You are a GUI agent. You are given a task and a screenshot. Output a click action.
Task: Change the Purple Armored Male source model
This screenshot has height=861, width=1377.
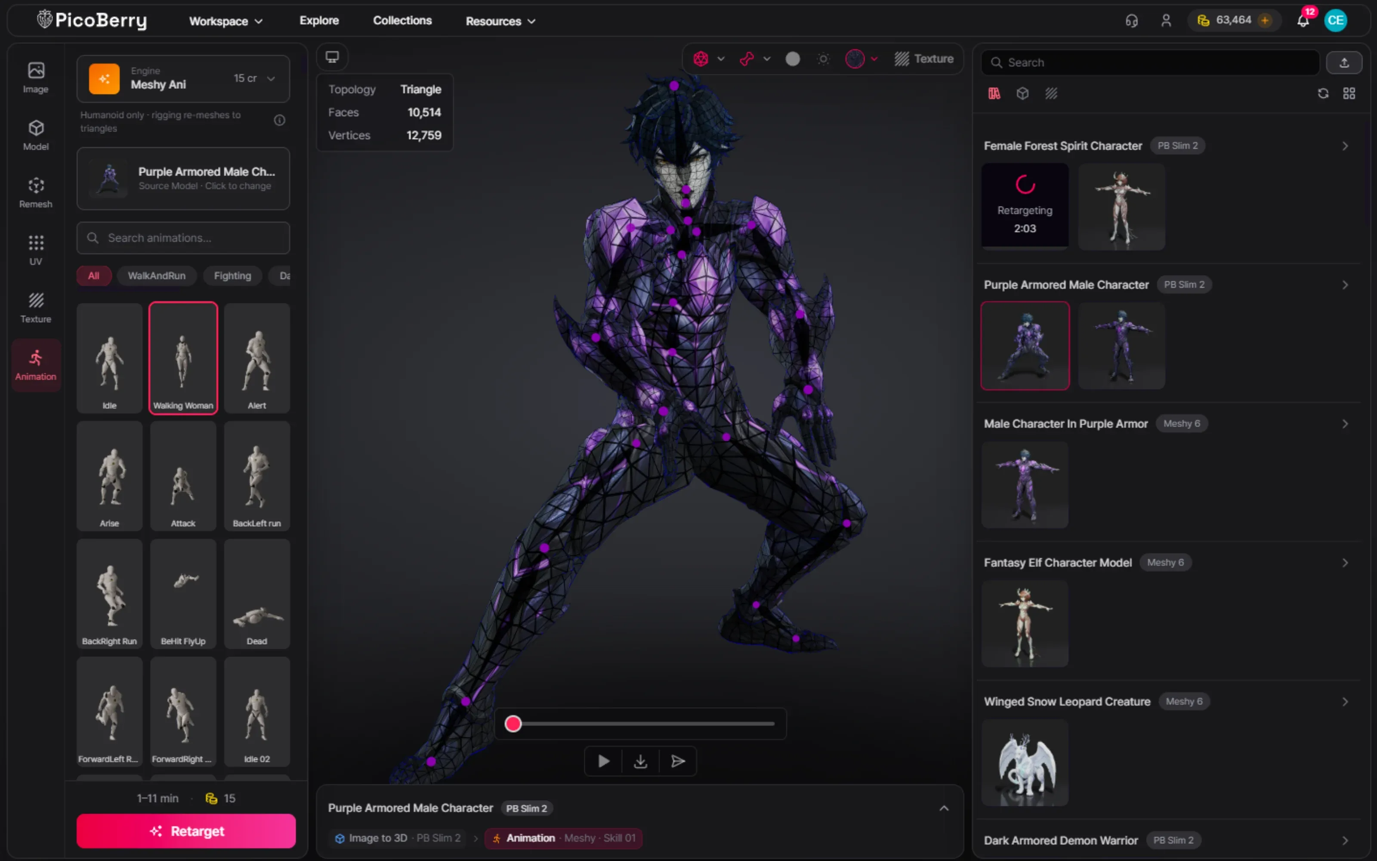[183, 179]
